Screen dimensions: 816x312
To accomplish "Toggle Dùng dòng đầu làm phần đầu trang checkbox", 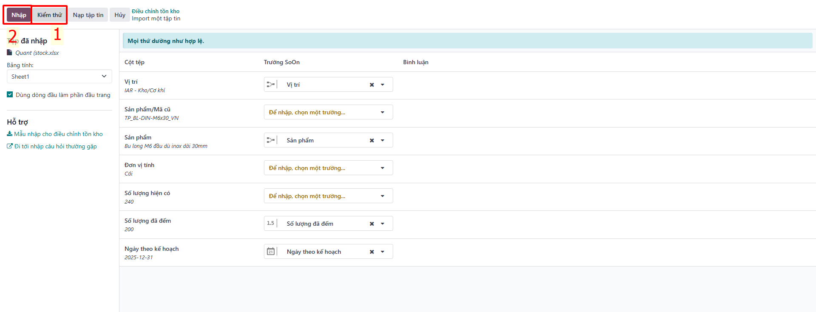I will [10, 95].
